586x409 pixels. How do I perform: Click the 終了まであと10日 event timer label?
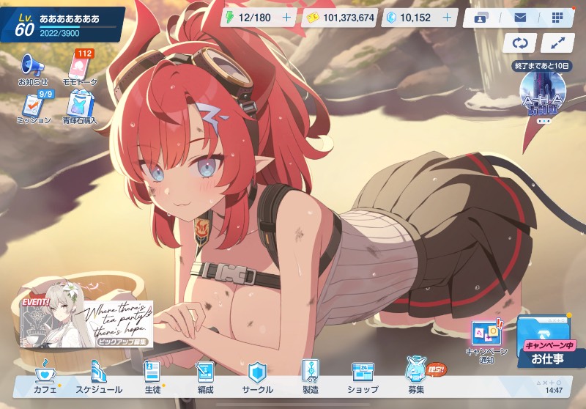click(541, 66)
